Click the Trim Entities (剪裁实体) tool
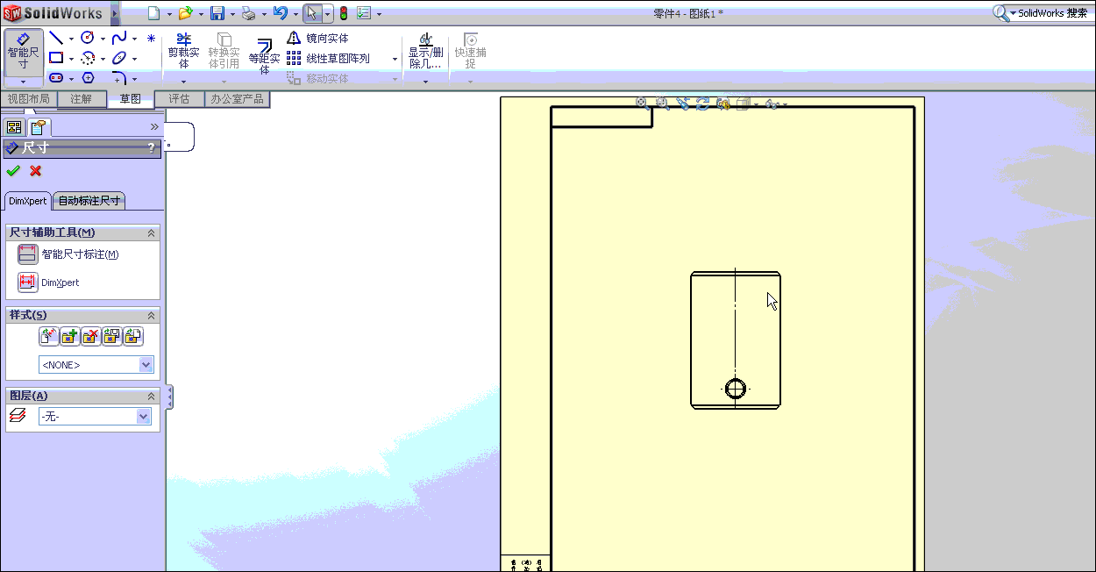 coord(183,52)
